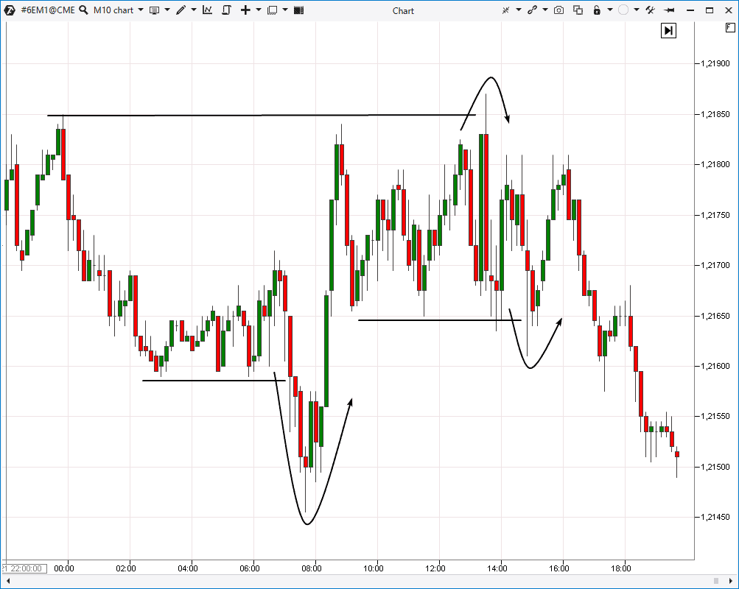The height and width of the screenshot is (589, 739).
Task: Click the crosshair plus cursor tool
Action: (x=246, y=10)
